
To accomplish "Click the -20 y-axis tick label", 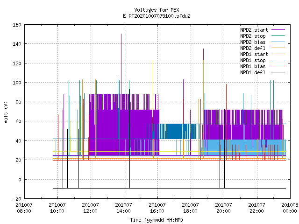I will point(17,199).
